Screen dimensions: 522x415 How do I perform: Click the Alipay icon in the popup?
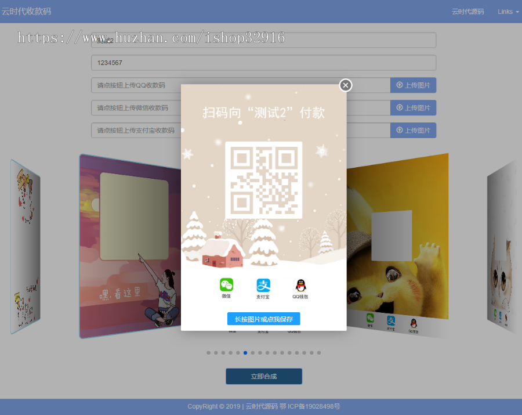263,286
